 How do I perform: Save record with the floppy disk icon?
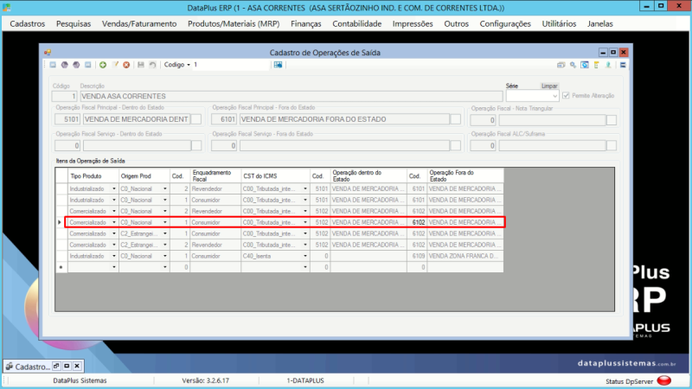coord(141,65)
